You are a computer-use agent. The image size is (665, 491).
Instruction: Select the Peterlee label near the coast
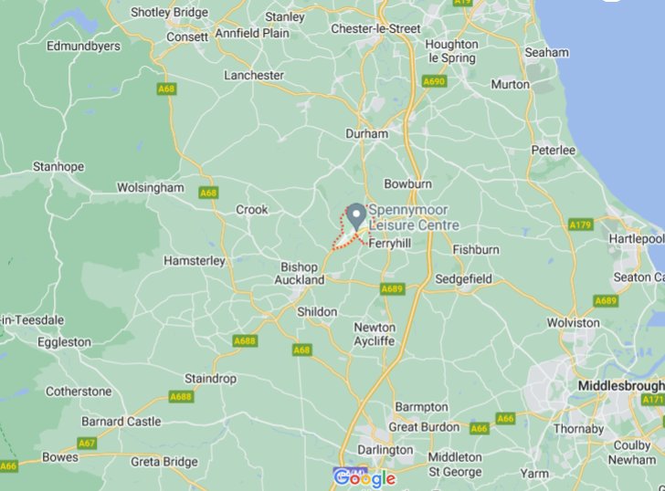554,151
